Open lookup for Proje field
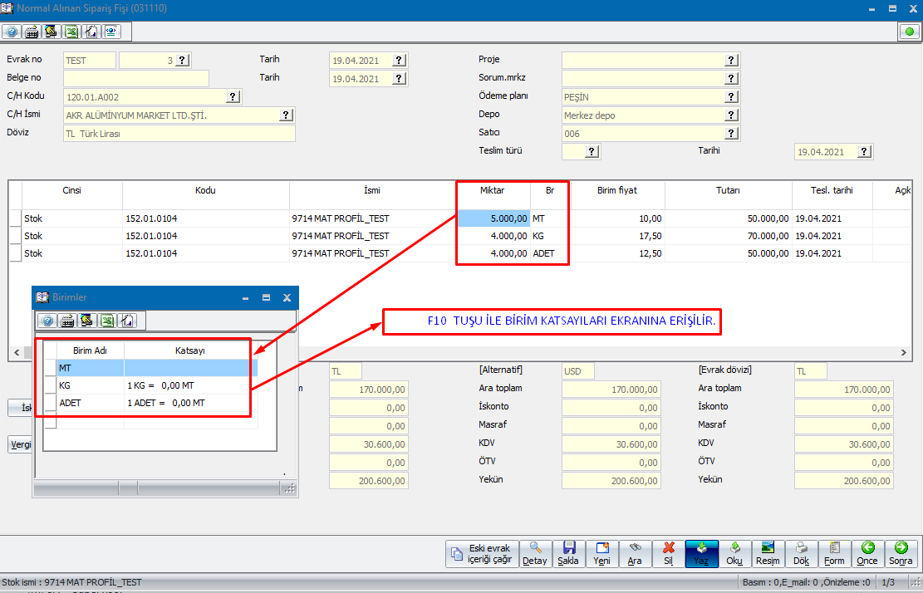Viewport: 923px width, 593px height. click(x=731, y=60)
